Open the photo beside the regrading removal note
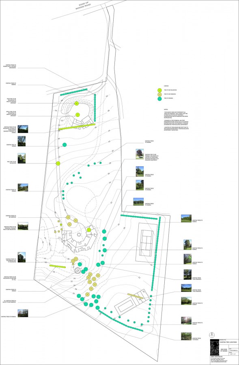 pyautogui.click(x=22, y=257)
